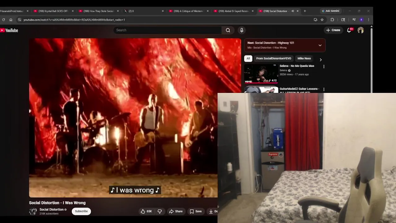Open YouTube notifications bell
Image resolution: width=396 pixels, height=223 pixels.
349,30
